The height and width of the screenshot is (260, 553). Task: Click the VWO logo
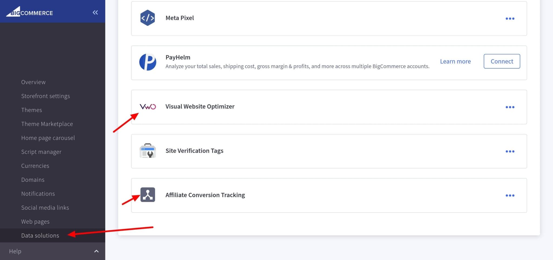(x=148, y=107)
